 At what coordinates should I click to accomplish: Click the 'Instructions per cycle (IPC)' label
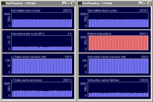pos(28,34)
